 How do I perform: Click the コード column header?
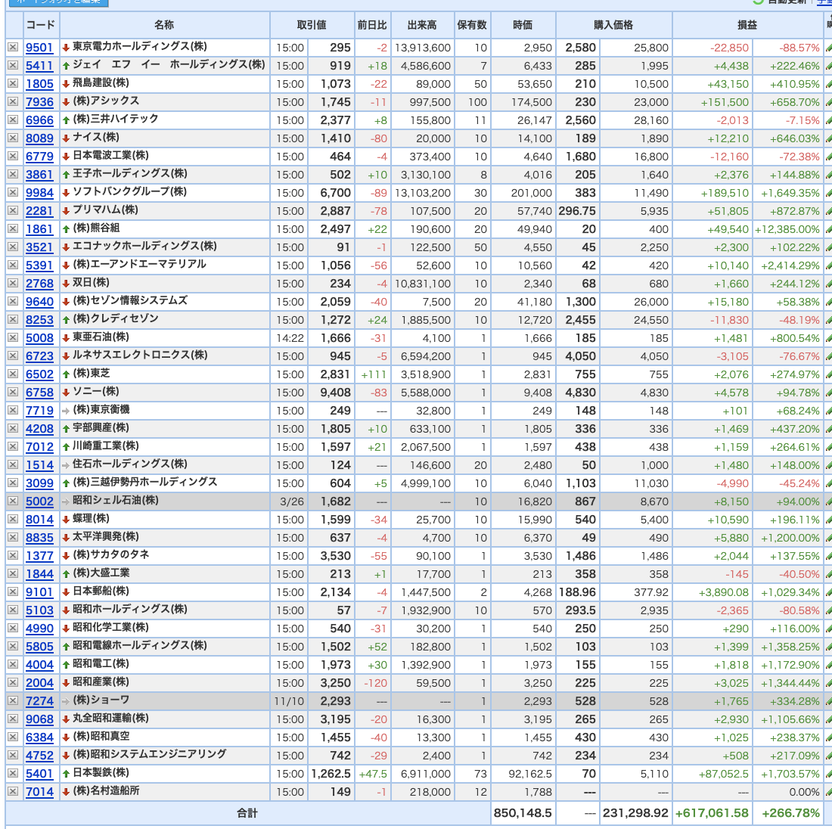40,25
